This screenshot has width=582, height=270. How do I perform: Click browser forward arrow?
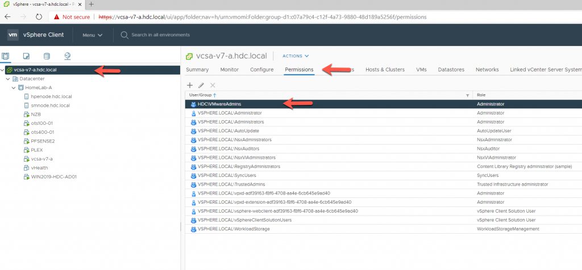[x=23, y=16]
